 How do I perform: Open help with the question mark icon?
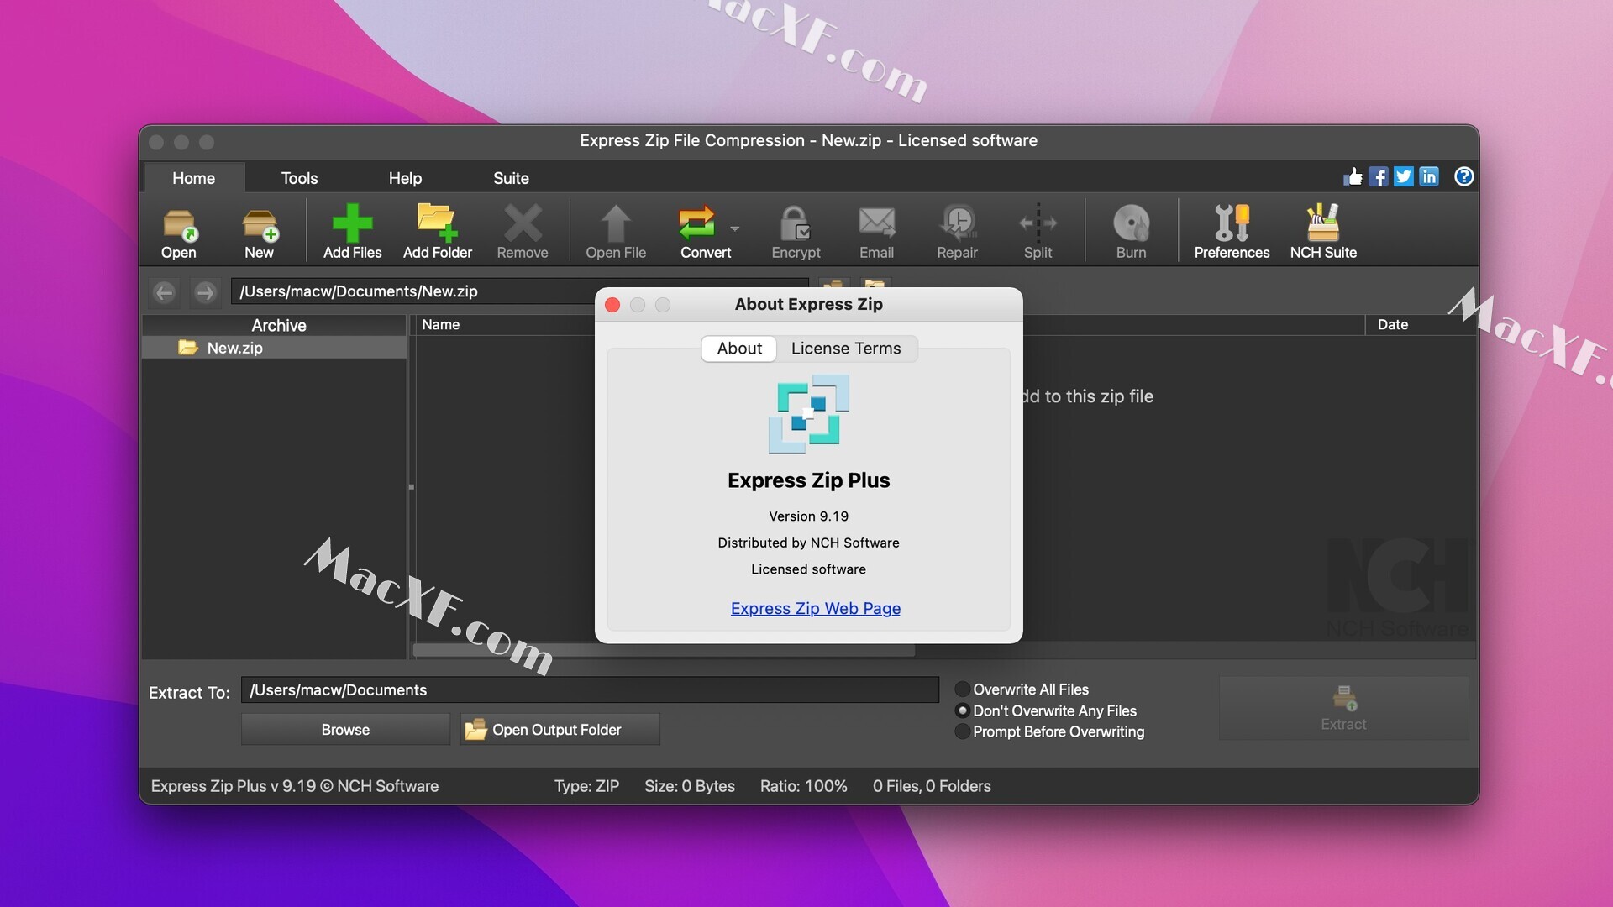tap(1463, 176)
